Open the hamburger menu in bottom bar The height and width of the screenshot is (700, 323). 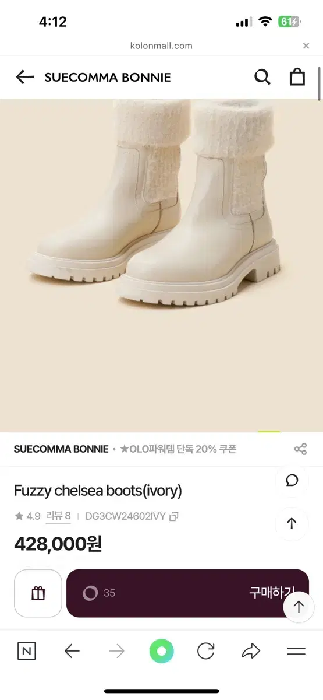pos(296,651)
